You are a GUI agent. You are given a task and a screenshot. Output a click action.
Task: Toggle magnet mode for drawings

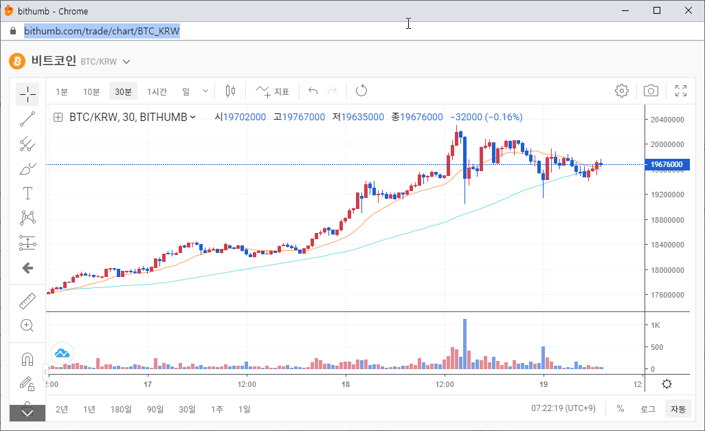click(x=27, y=360)
